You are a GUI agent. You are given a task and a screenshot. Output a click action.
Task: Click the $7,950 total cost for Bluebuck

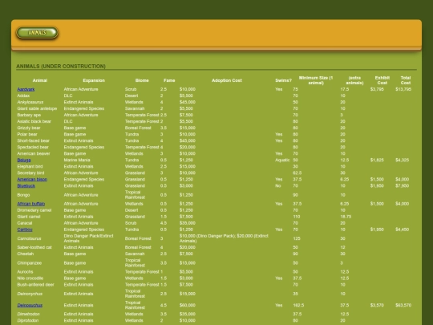pyautogui.click(x=402, y=185)
